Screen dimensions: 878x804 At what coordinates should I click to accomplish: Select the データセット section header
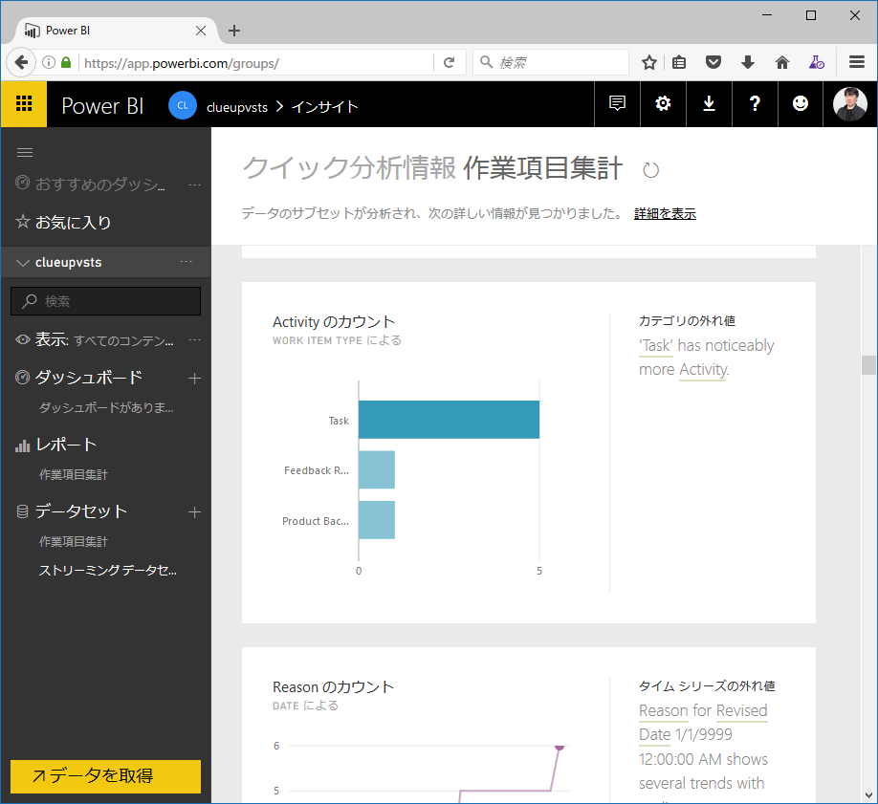pyautogui.click(x=81, y=511)
